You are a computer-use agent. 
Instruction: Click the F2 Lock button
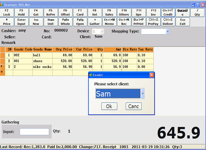pos(7,12)
